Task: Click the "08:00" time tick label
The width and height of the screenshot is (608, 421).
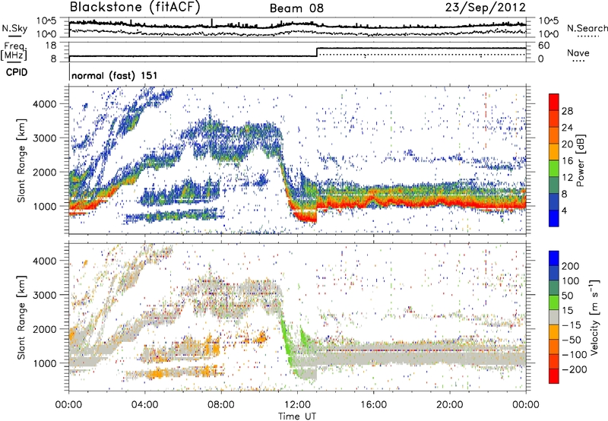Action: [221, 405]
